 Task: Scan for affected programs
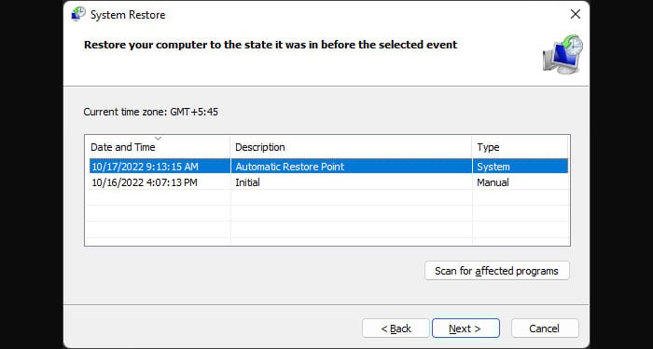497,271
